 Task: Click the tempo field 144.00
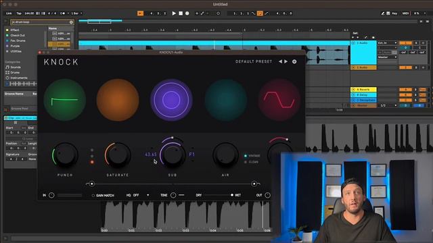point(29,13)
